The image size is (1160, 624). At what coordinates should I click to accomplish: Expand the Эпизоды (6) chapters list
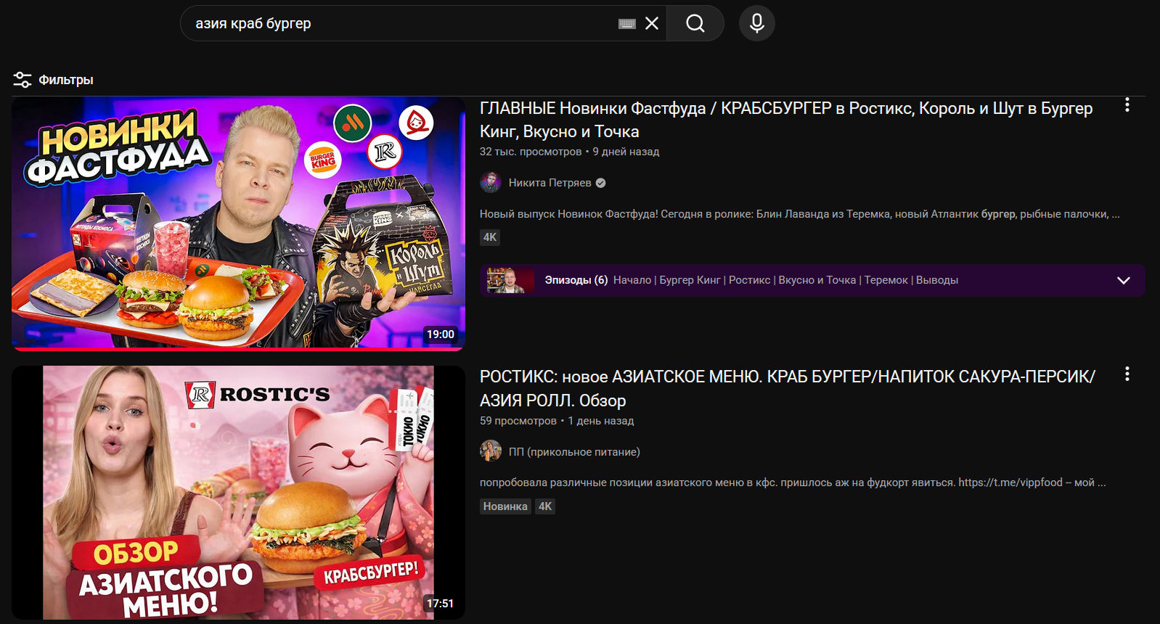click(1123, 280)
